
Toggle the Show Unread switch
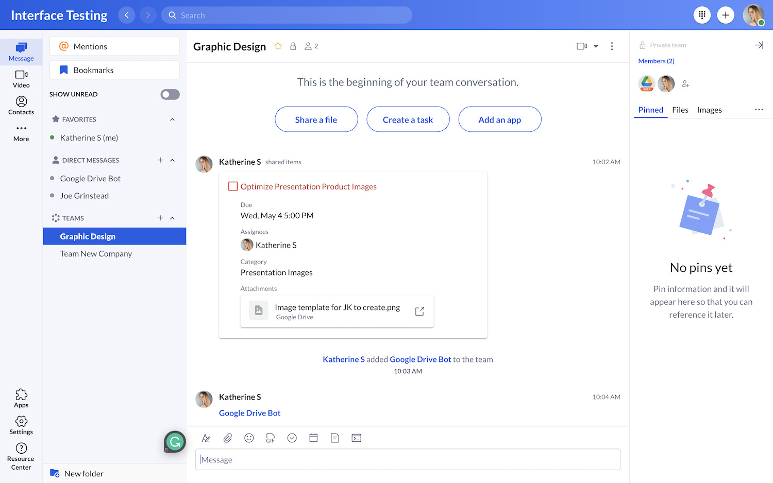170,94
